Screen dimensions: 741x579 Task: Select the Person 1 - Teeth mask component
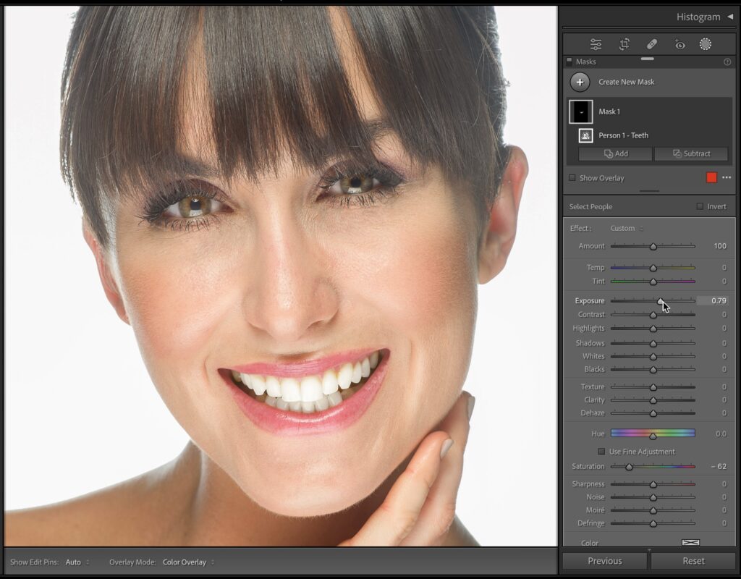coord(622,135)
